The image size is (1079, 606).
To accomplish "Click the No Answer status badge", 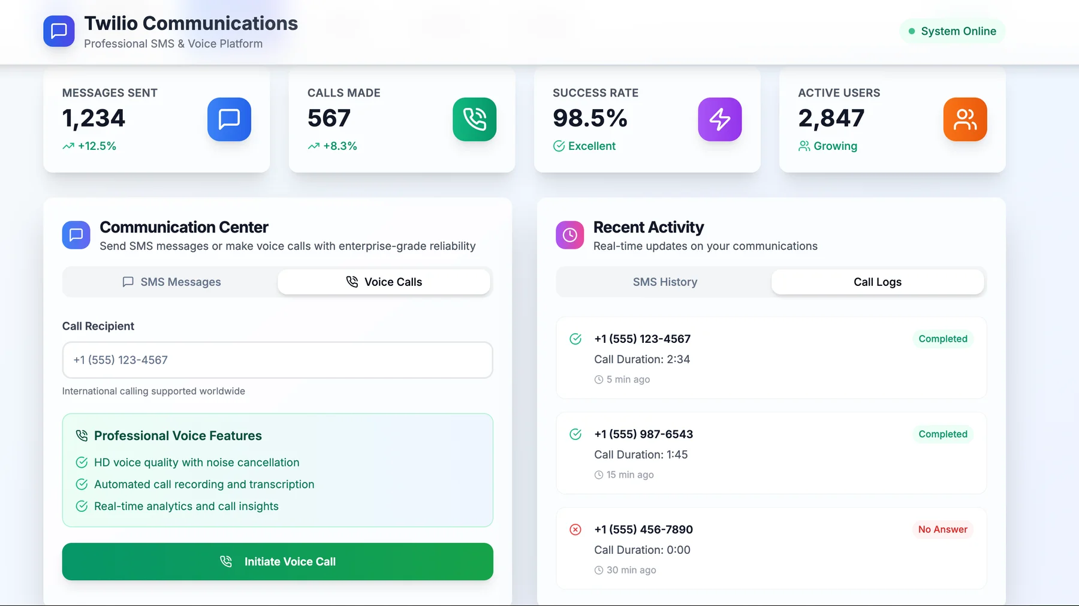I will click(943, 530).
